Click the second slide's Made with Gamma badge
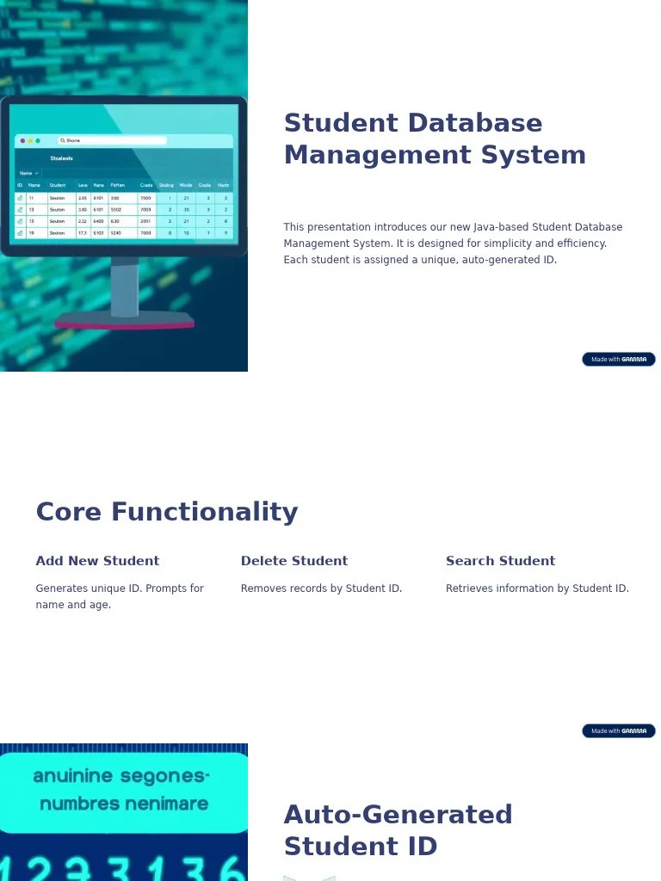 click(618, 730)
